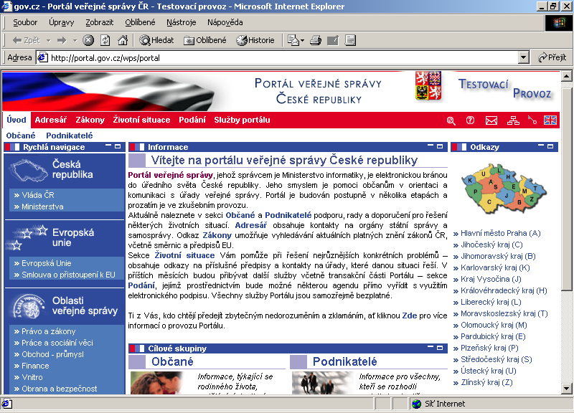Go back with the Zpět arrow button
This screenshot has height=413, width=574.
[26, 40]
